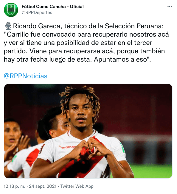The height and width of the screenshot is (194, 177).
Task: Open the attached player photo
Action: 88,131
